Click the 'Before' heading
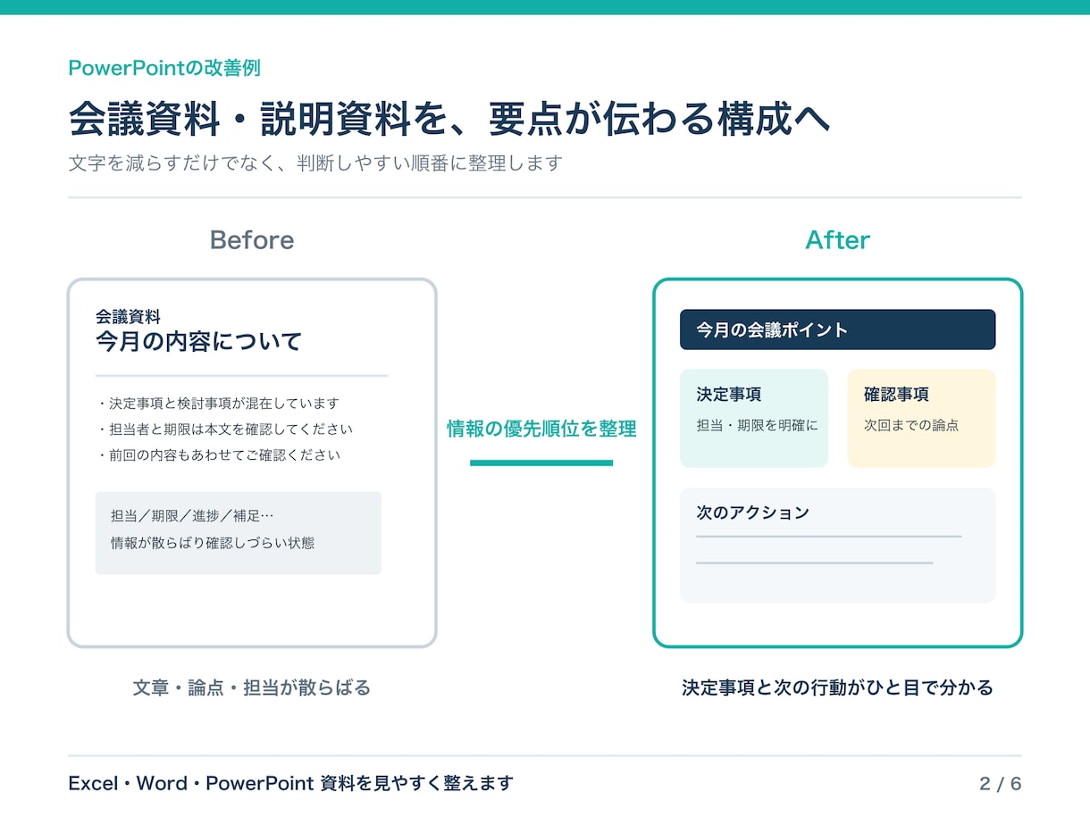Screen dimensions: 1090x817 (x=252, y=240)
